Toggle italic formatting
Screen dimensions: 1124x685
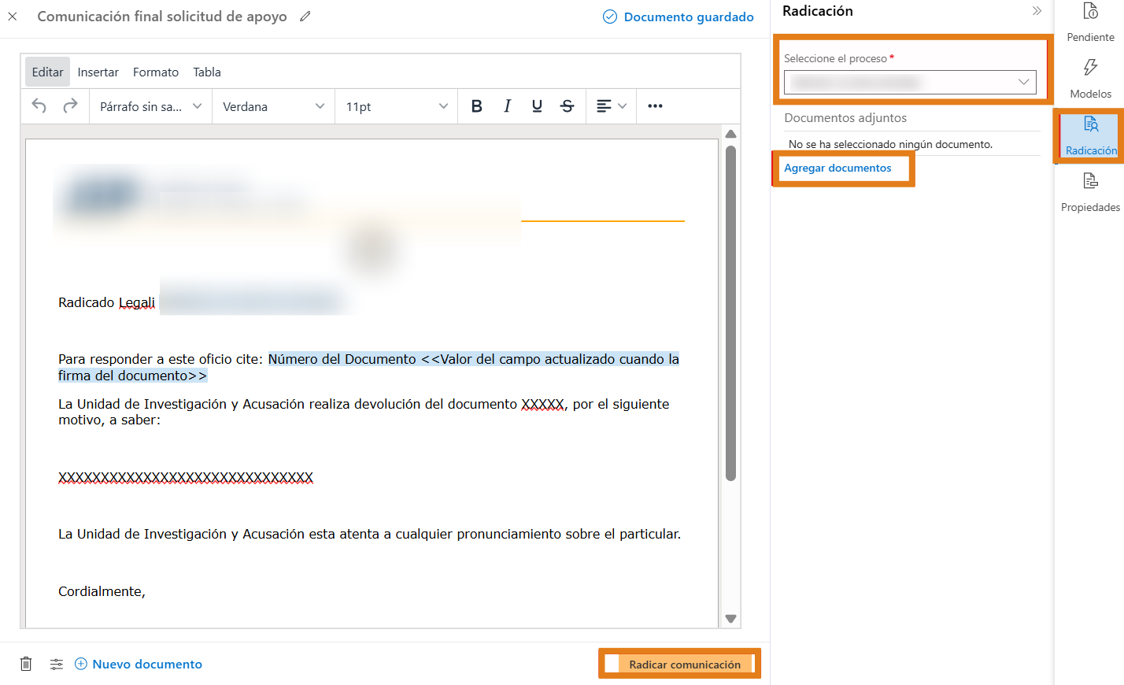507,106
